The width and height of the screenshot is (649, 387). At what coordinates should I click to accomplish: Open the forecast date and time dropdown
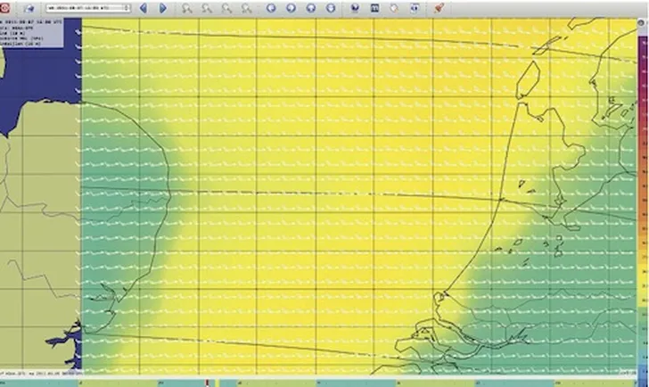[x=87, y=7]
